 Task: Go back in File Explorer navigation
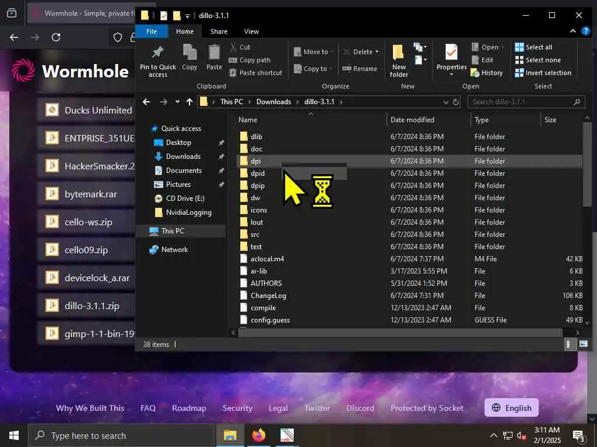pyautogui.click(x=146, y=102)
